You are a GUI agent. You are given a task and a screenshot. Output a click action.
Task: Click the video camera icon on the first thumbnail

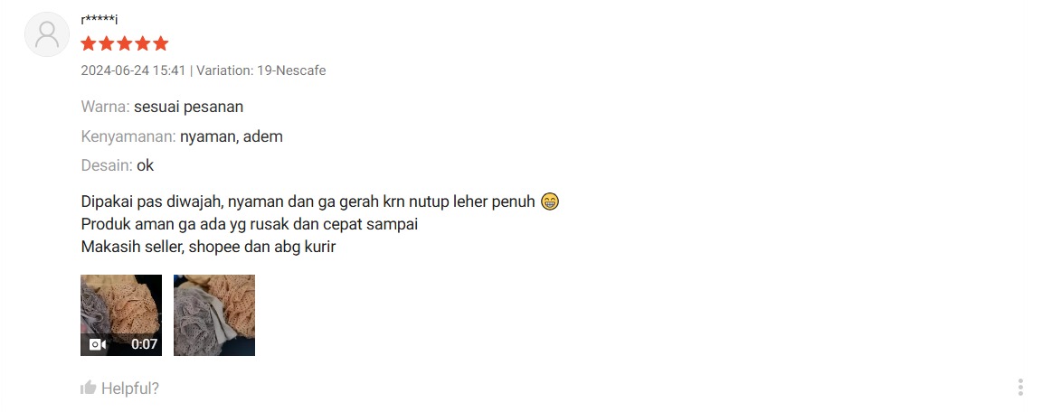coord(98,344)
